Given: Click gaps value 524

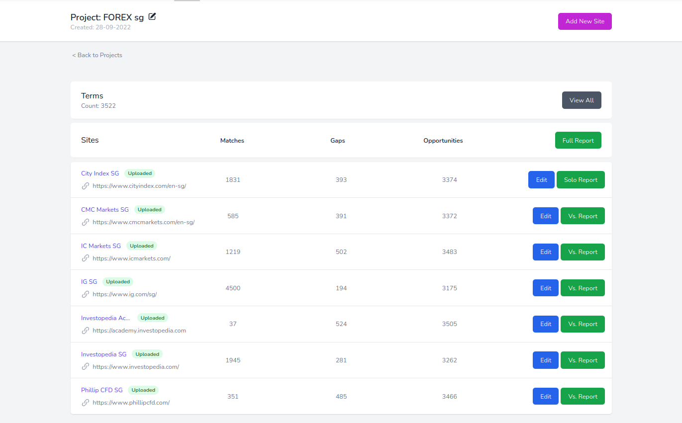Looking at the screenshot, I should pos(341,324).
